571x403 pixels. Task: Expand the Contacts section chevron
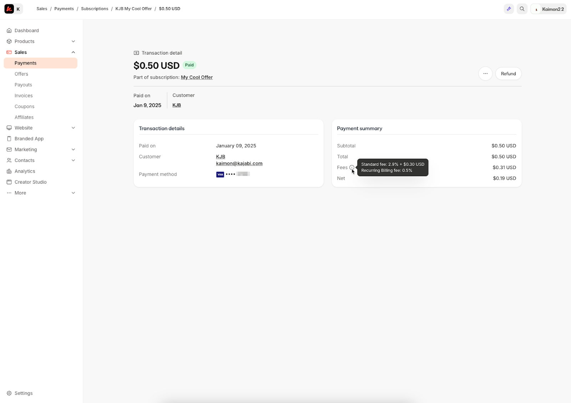point(73,160)
